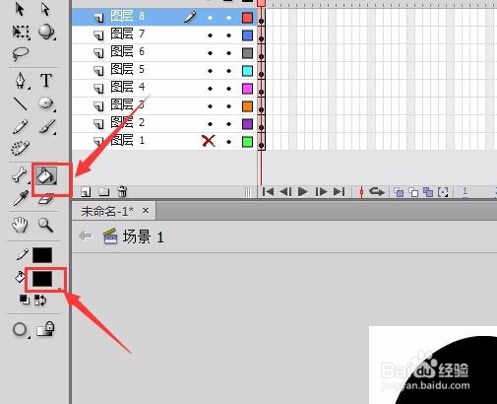This screenshot has height=404, width=497.
Task: Select layer 图层 7
Action: (x=127, y=34)
